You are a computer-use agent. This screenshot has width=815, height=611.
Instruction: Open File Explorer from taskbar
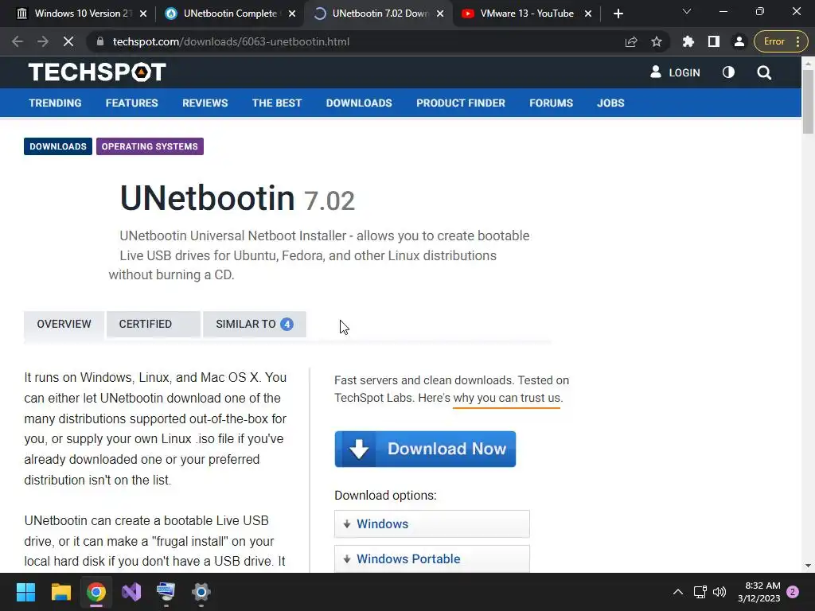click(60, 592)
